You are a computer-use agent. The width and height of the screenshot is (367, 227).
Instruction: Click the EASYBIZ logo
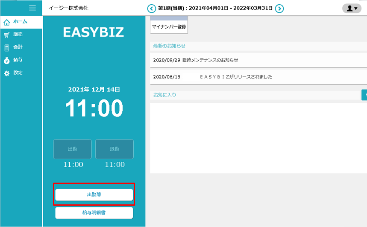tap(94, 32)
